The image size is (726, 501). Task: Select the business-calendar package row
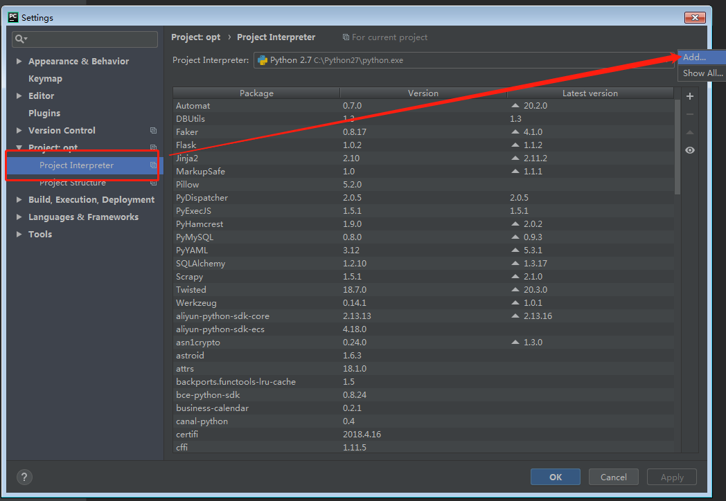(x=423, y=408)
